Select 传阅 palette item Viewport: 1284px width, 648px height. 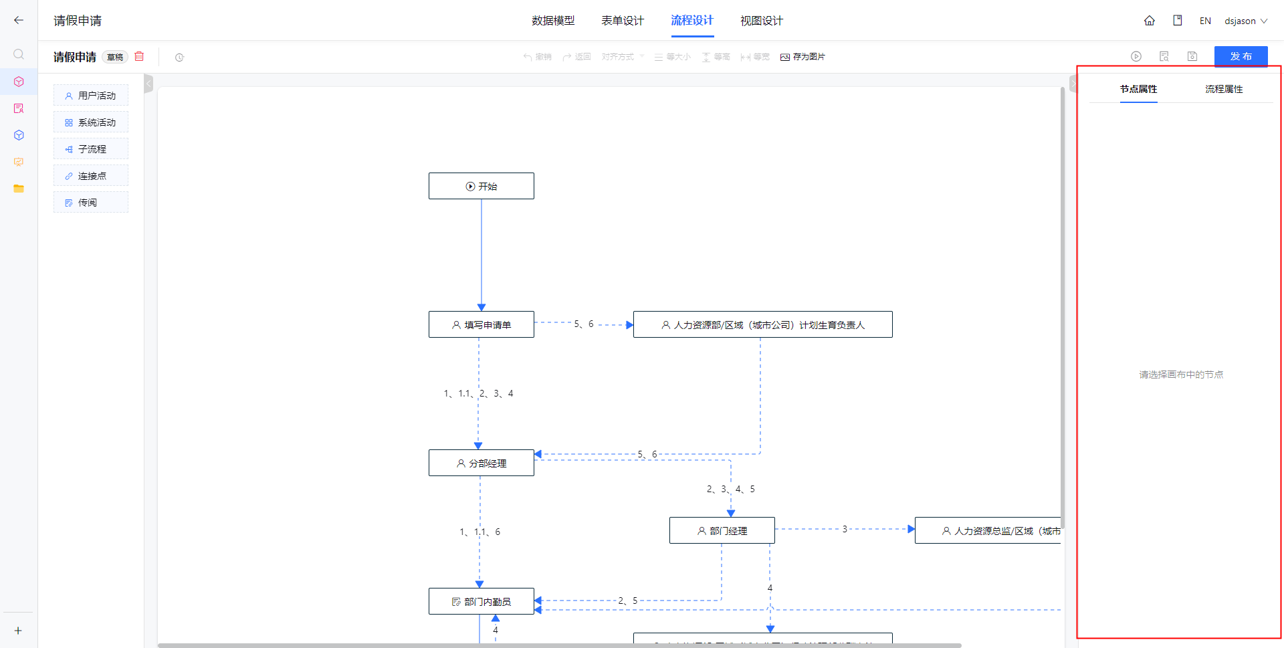[91, 203]
